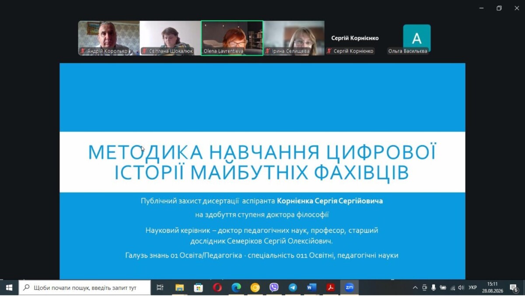
Task: Select Ольга Васильєва's participant avatar tile
Action: pos(416,38)
